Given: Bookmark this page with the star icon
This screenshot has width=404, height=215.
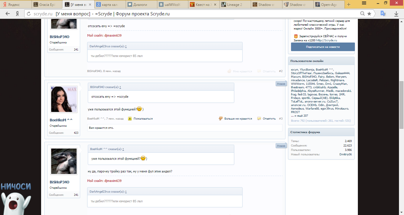Looking at the screenshot, I should [369, 14].
